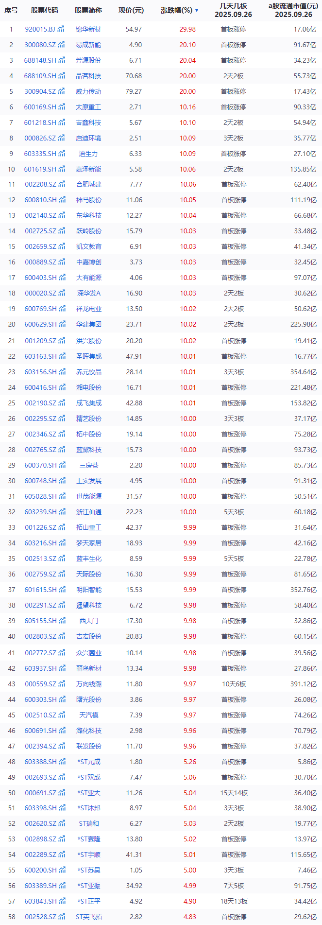Open chart icon for 300904.SZ
Screen dimensions: 322x925
(61, 91)
